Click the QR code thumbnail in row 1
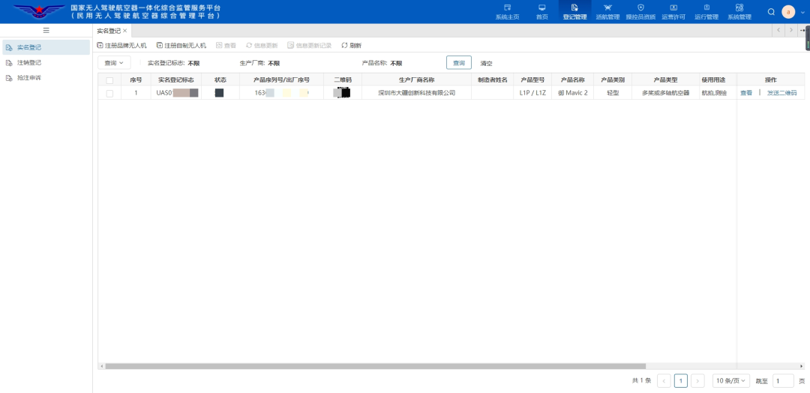810x393 pixels. 342,94
